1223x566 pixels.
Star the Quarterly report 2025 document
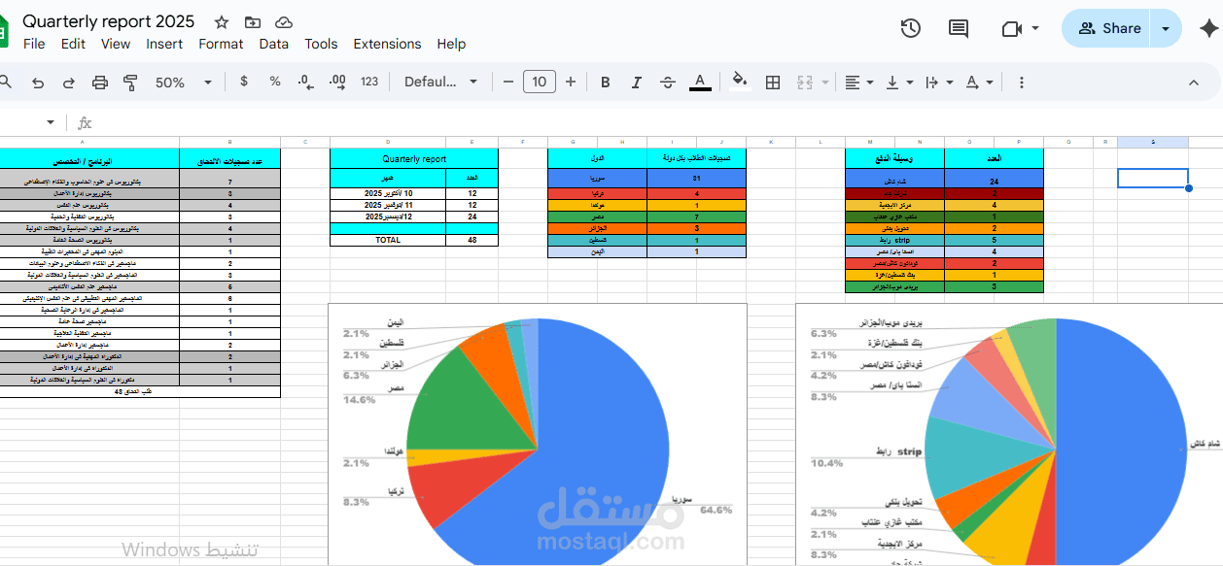[x=222, y=22]
